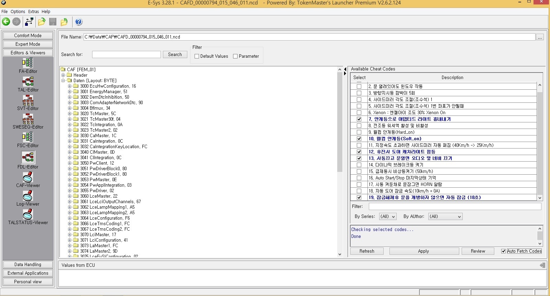Viewport: 550px width, 296px height.
Task: Click the folder icon of 3060 LceMaster
Action: (x=76, y=196)
